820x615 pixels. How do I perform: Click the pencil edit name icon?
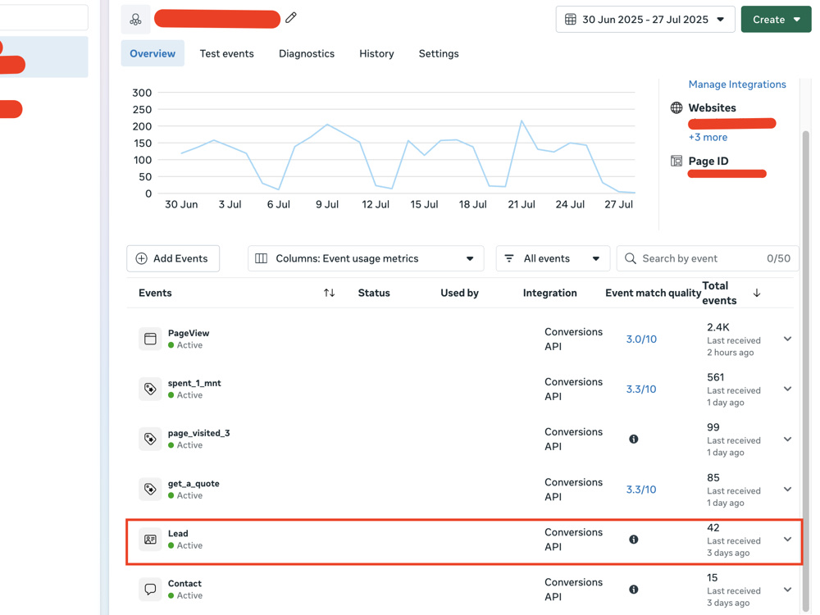click(291, 18)
